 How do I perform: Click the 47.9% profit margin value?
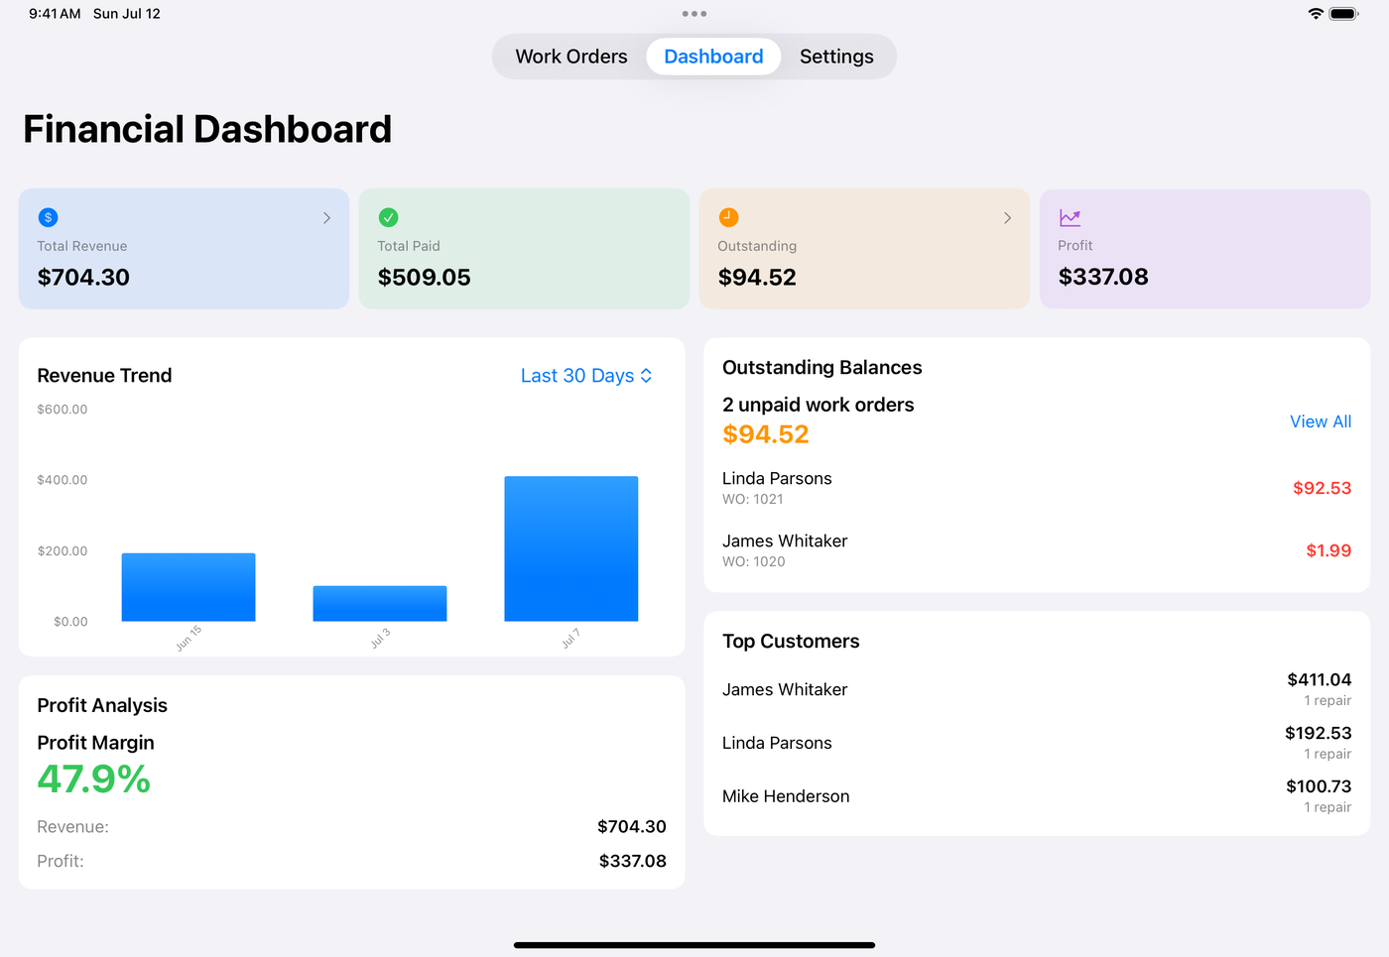[x=94, y=779]
